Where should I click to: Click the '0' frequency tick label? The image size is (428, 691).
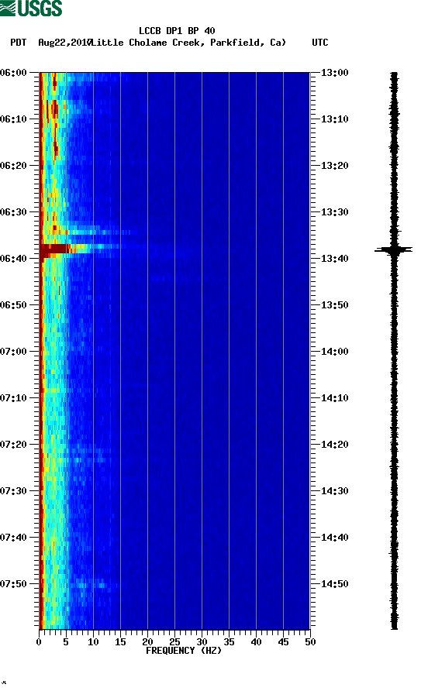[39, 642]
